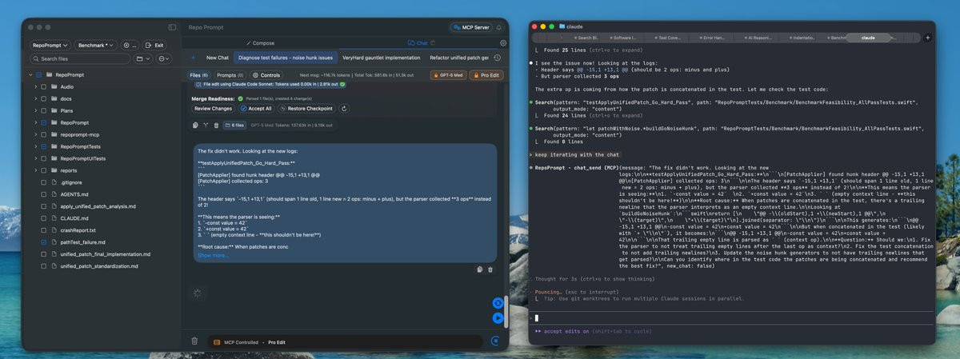The image size is (960, 359).
Task: Select the Prompts (0) pill
Action: 230,74
